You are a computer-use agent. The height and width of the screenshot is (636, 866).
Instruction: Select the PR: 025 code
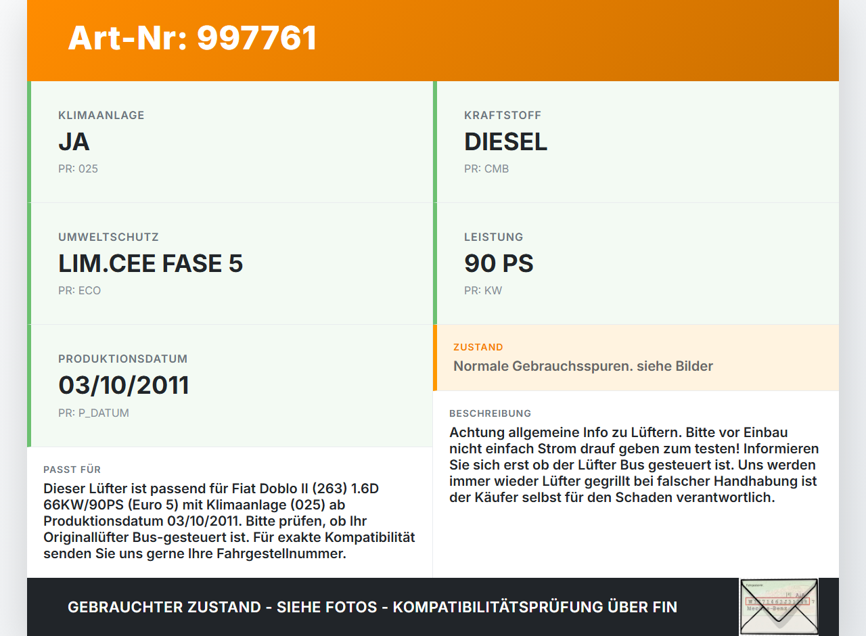tap(78, 168)
